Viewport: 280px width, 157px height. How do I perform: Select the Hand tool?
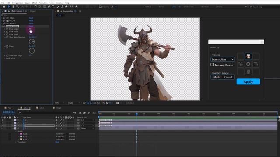13,7
